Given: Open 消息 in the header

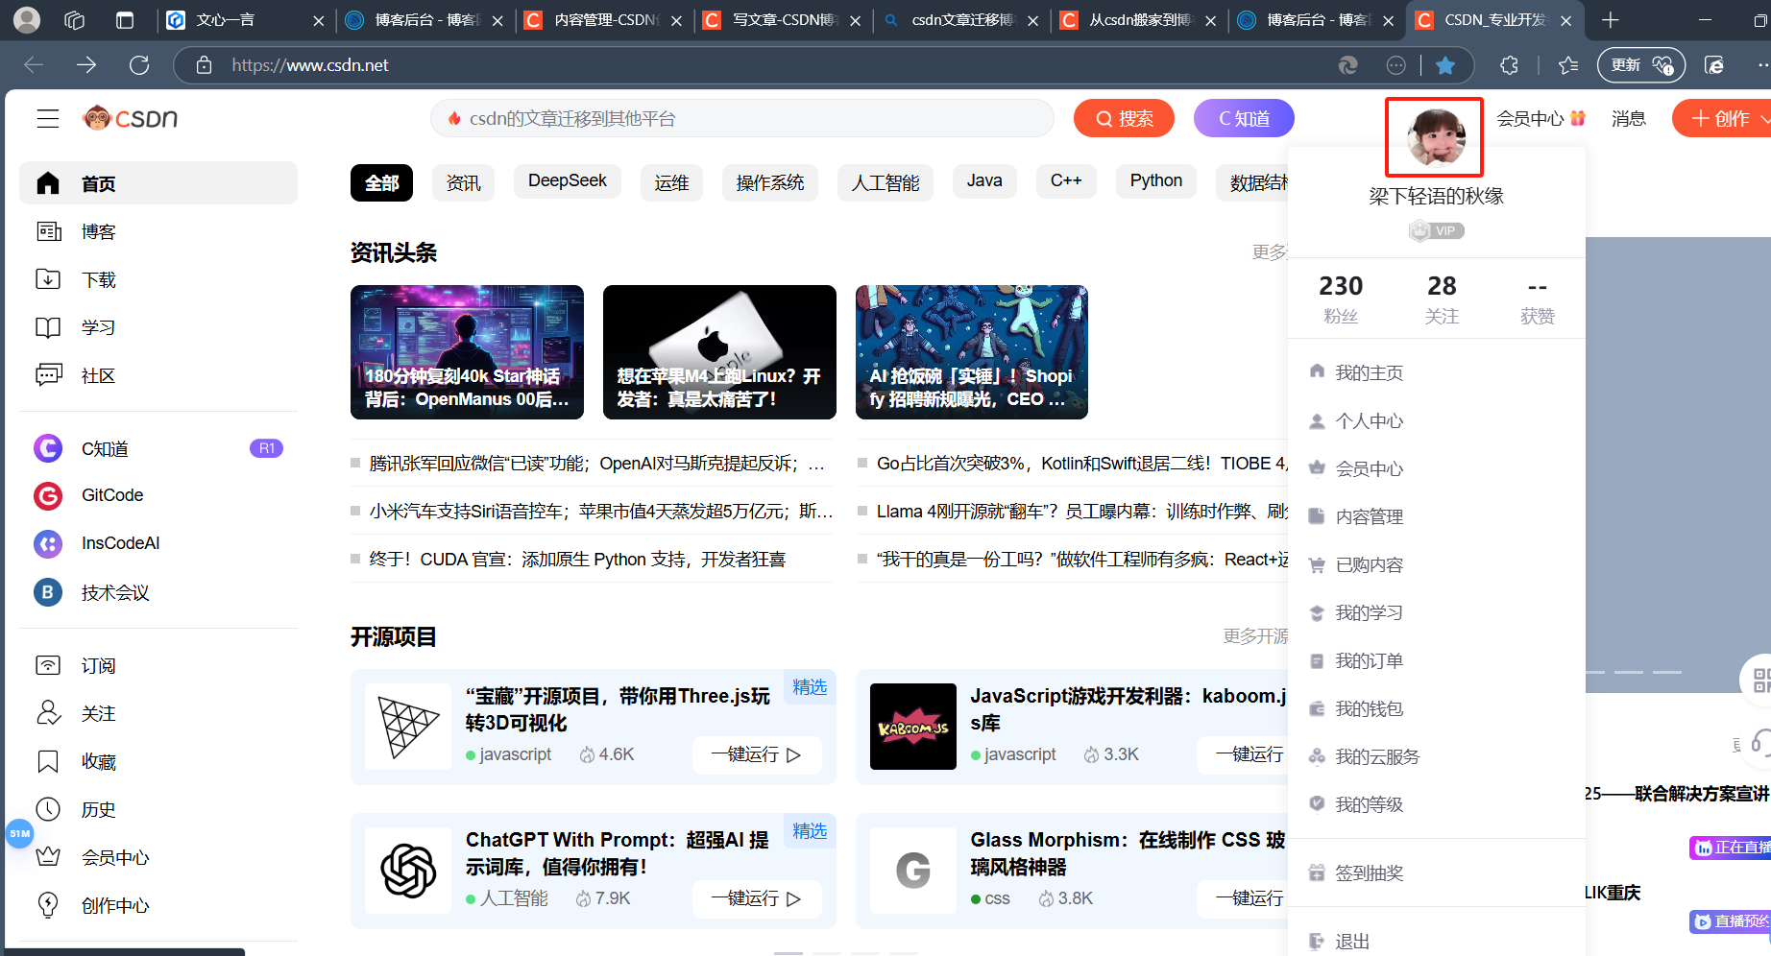Looking at the screenshot, I should coord(1629,118).
